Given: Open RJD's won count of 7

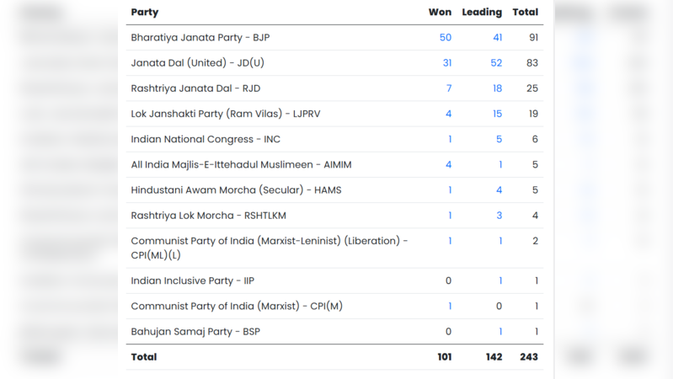Looking at the screenshot, I should tap(449, 88).
